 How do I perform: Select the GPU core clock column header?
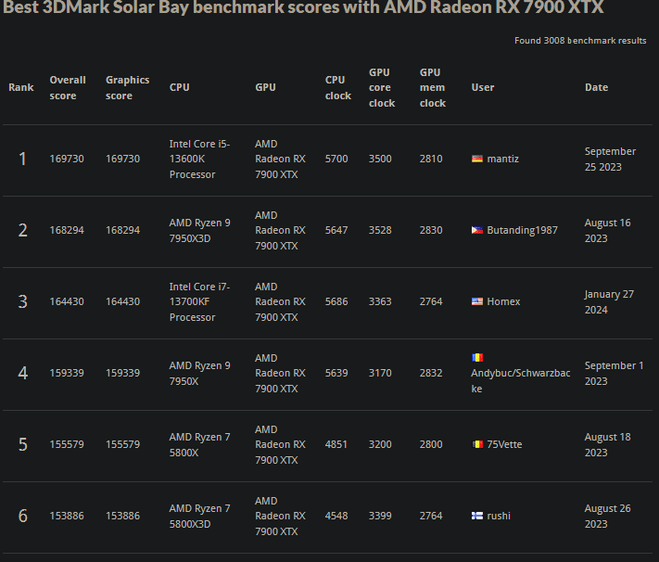[x=382, y=87]
